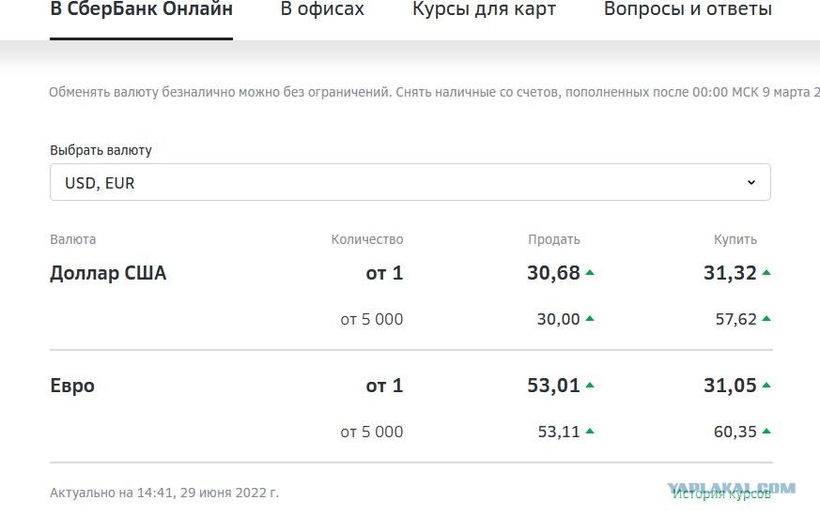
Task: Open the «В офисах» tab
Action: tap(322, 8)
